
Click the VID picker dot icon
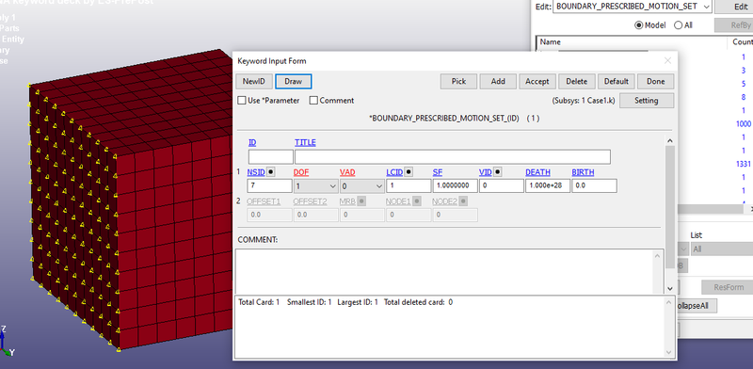[498, 171]
